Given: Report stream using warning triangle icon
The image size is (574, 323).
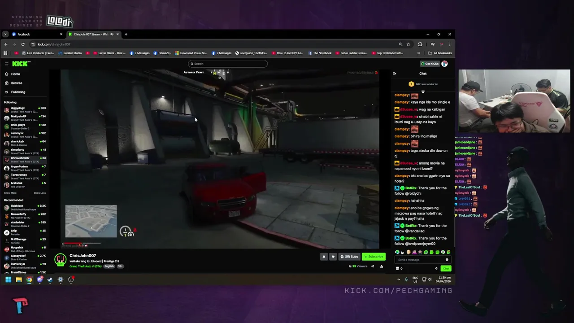Looking at the screenshot, I should (x=382, y=266).
